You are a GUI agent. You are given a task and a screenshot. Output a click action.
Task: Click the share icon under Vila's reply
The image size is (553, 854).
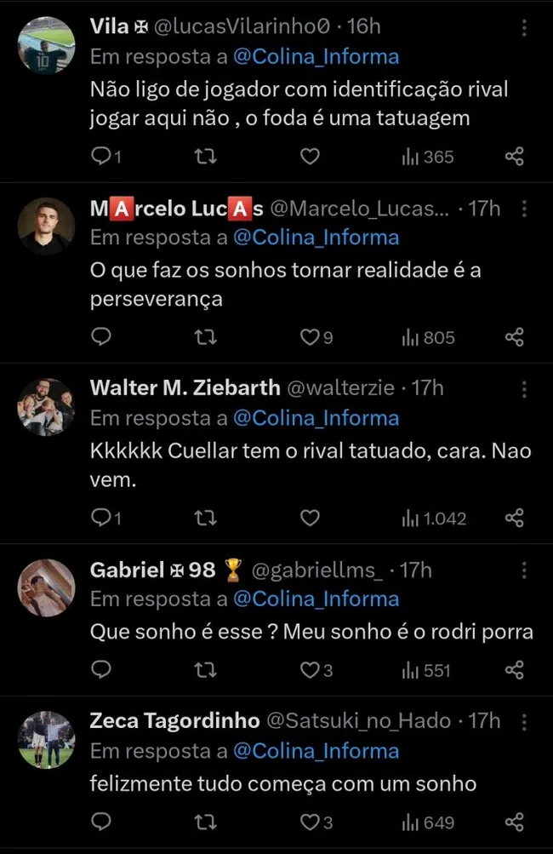point(514,156)
